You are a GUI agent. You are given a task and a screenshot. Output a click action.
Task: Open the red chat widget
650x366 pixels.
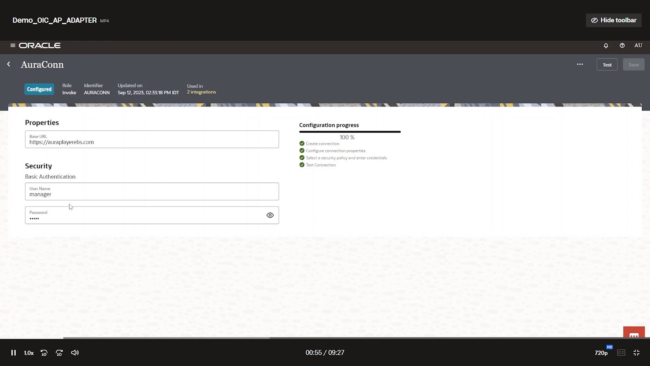pyautogui.click(x=634, y=333)
